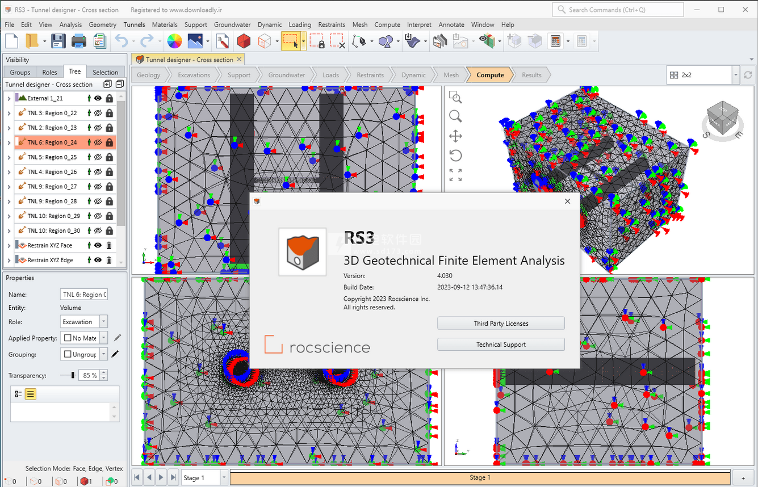Image resolution: width=758 pixels, height=487 pixels.
Task: Click the Zoom In magnifier in 3D view
Action: [x=455, y=97]
